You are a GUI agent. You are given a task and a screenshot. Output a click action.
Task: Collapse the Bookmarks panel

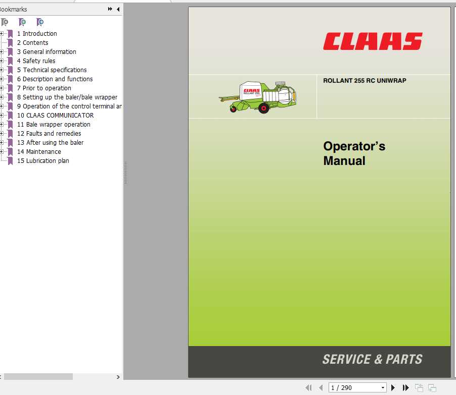pyautogui.click(x=118, y=9)
